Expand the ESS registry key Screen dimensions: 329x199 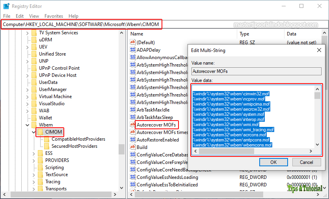tap(34, 153)
